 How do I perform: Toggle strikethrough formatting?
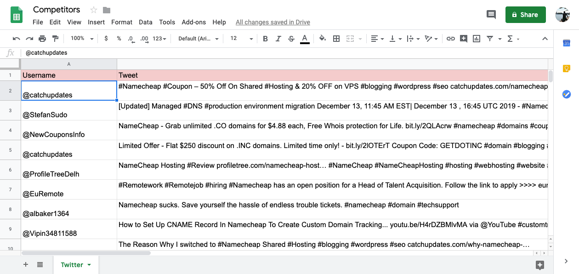click(x=291, y=39)
